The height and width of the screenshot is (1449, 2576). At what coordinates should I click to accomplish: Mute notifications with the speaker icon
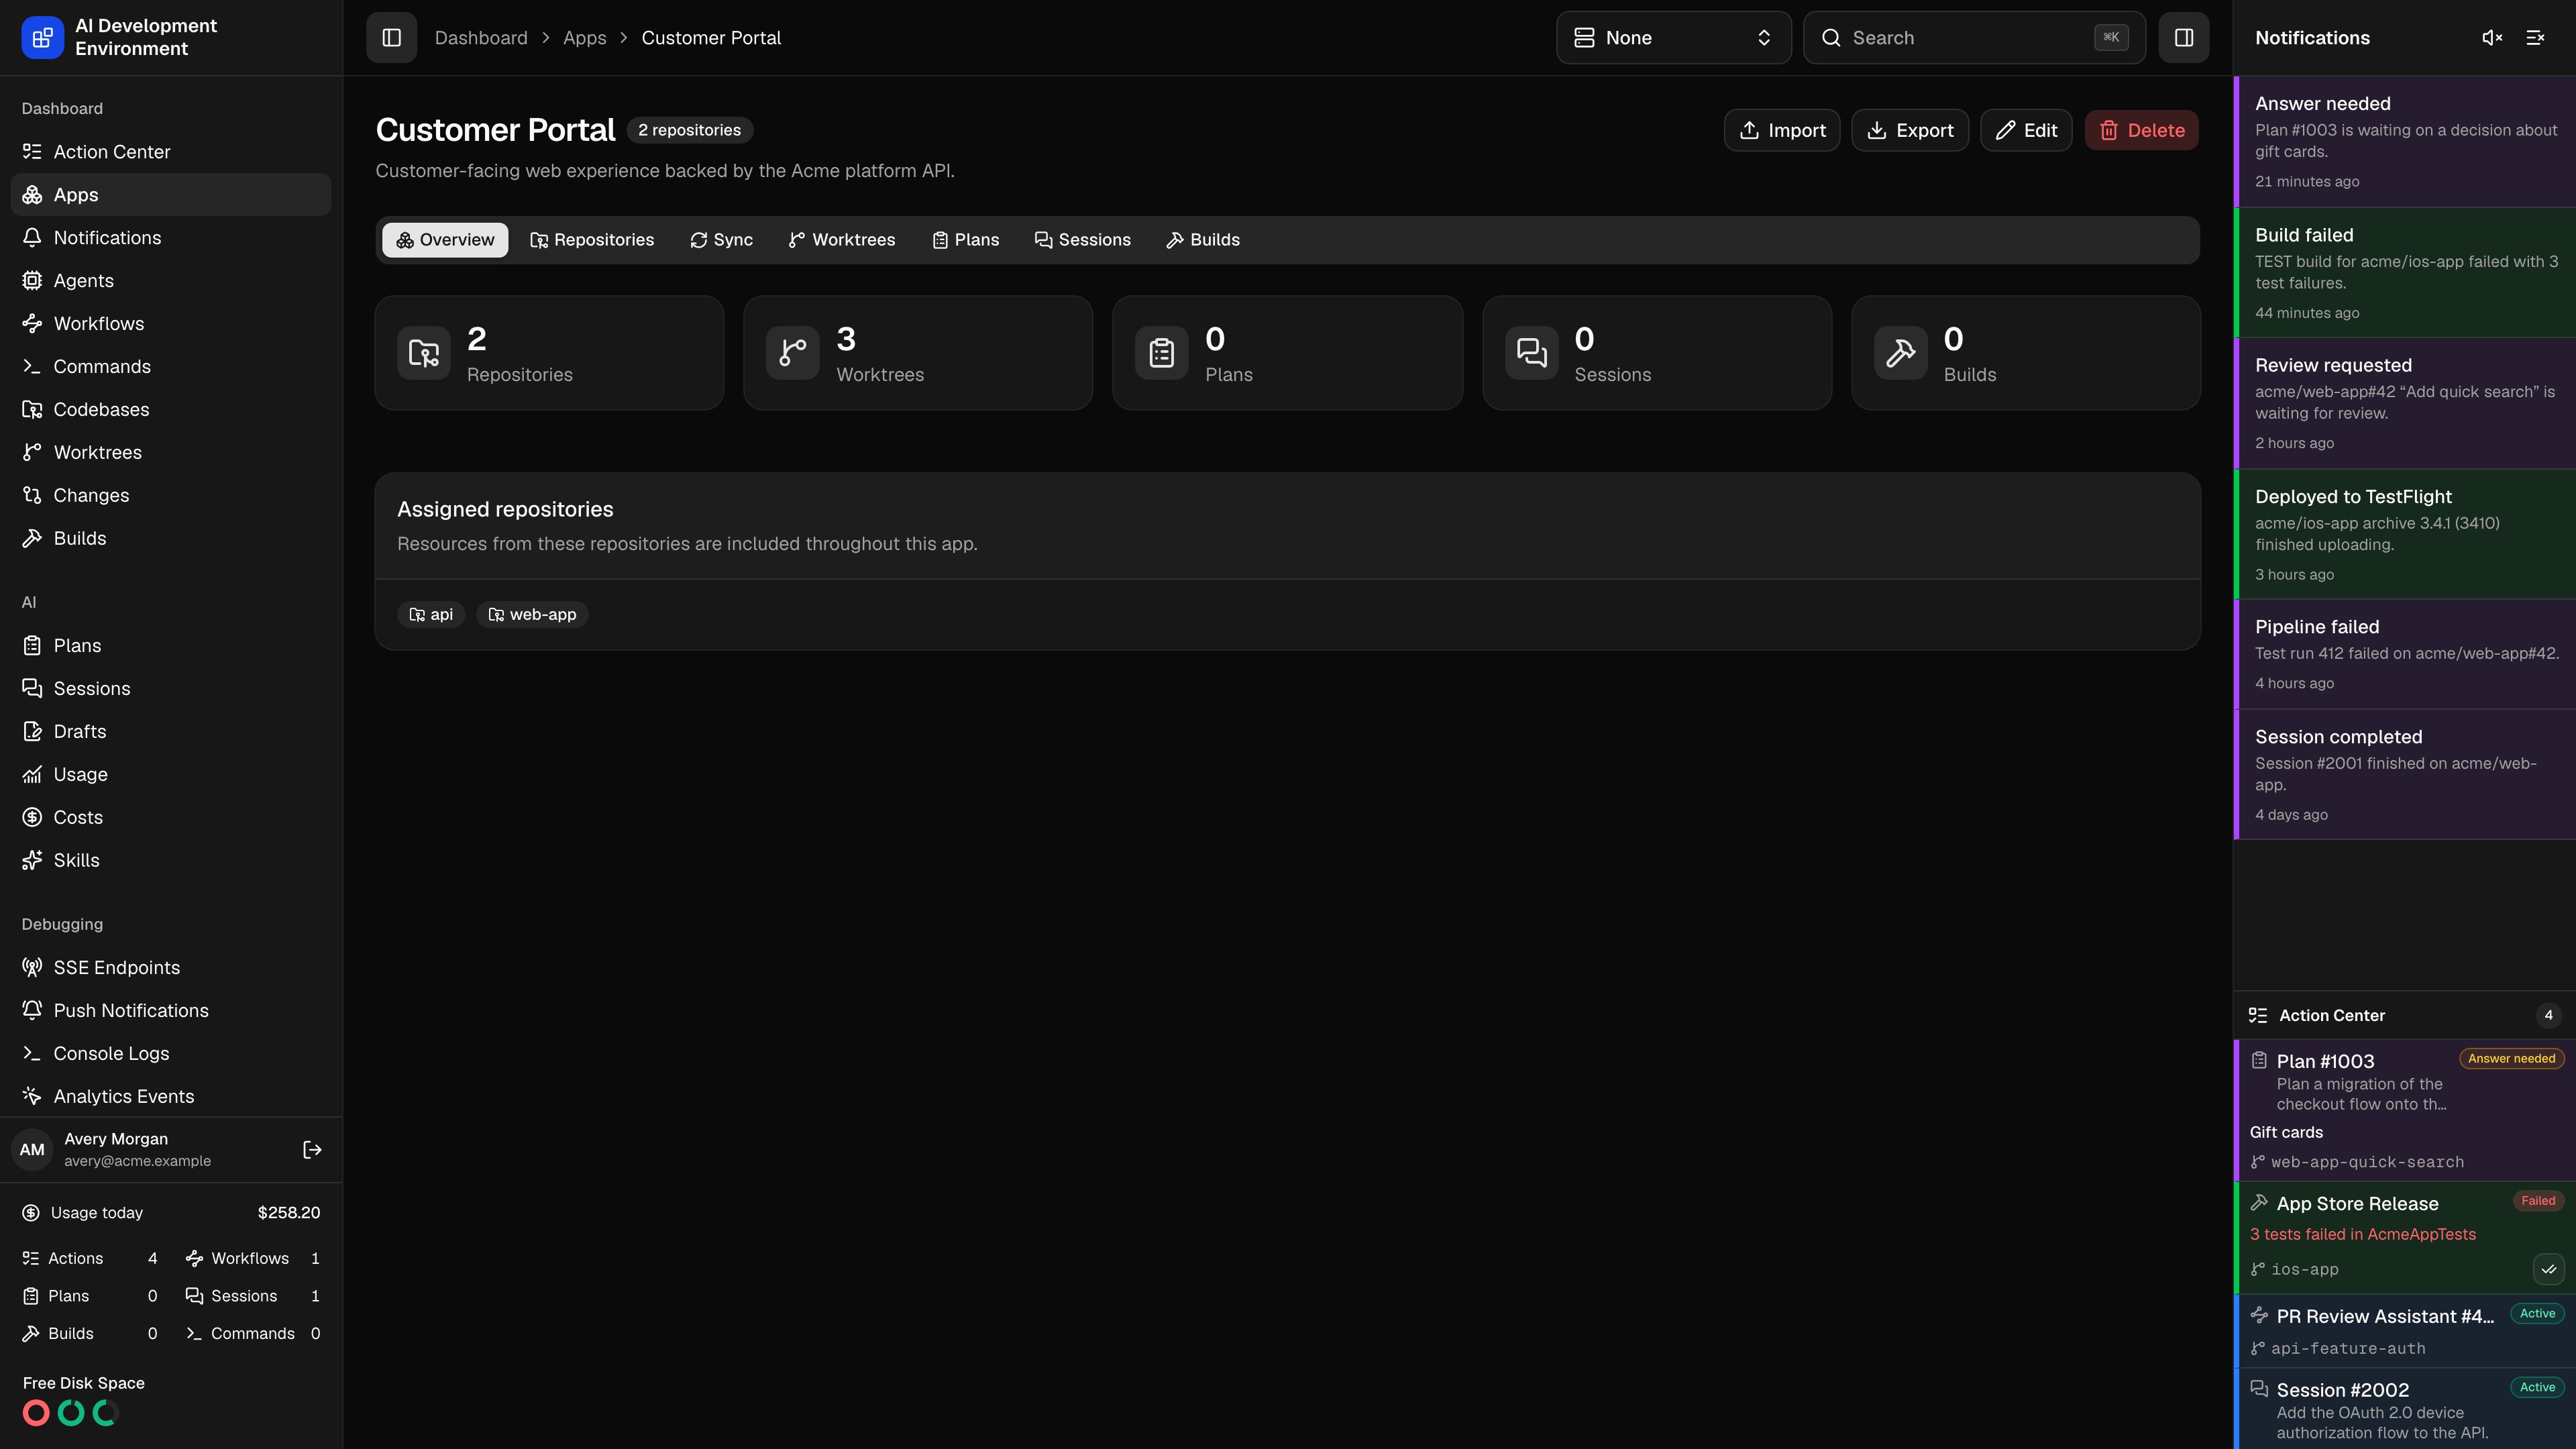click(2492, 38)
